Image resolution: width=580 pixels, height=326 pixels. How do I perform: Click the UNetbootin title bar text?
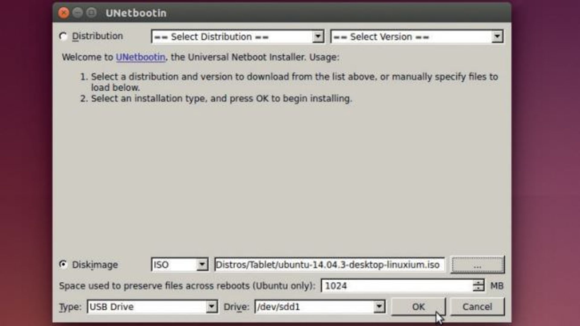[x=136, y=13]
